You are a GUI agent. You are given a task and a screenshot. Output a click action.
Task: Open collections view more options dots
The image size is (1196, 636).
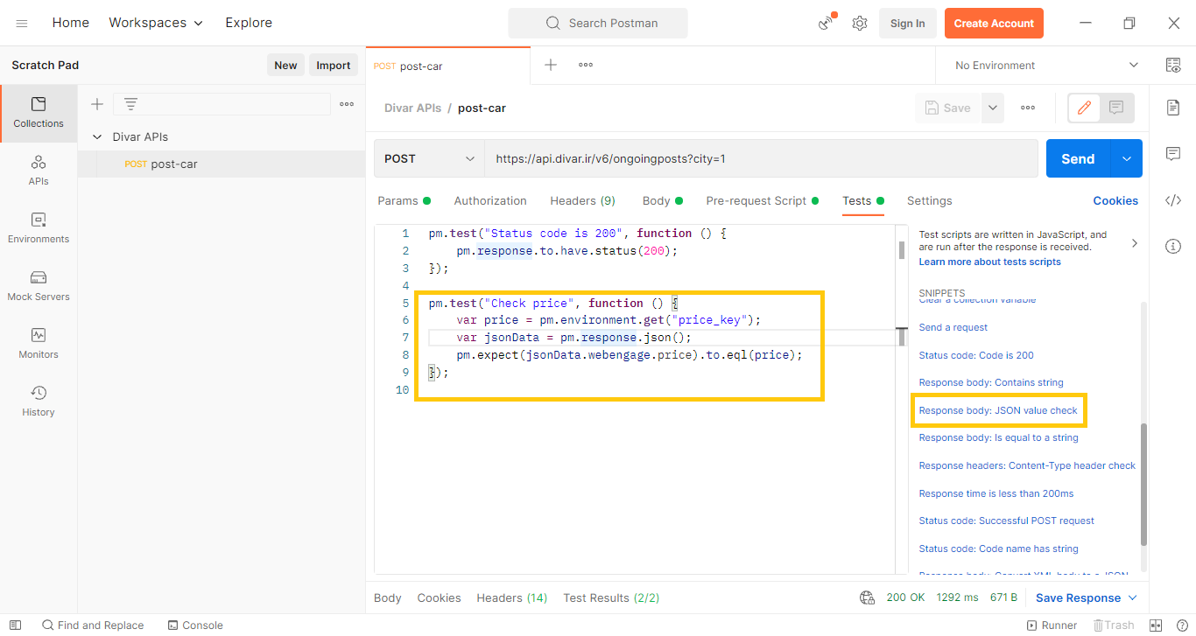[347, 104]
